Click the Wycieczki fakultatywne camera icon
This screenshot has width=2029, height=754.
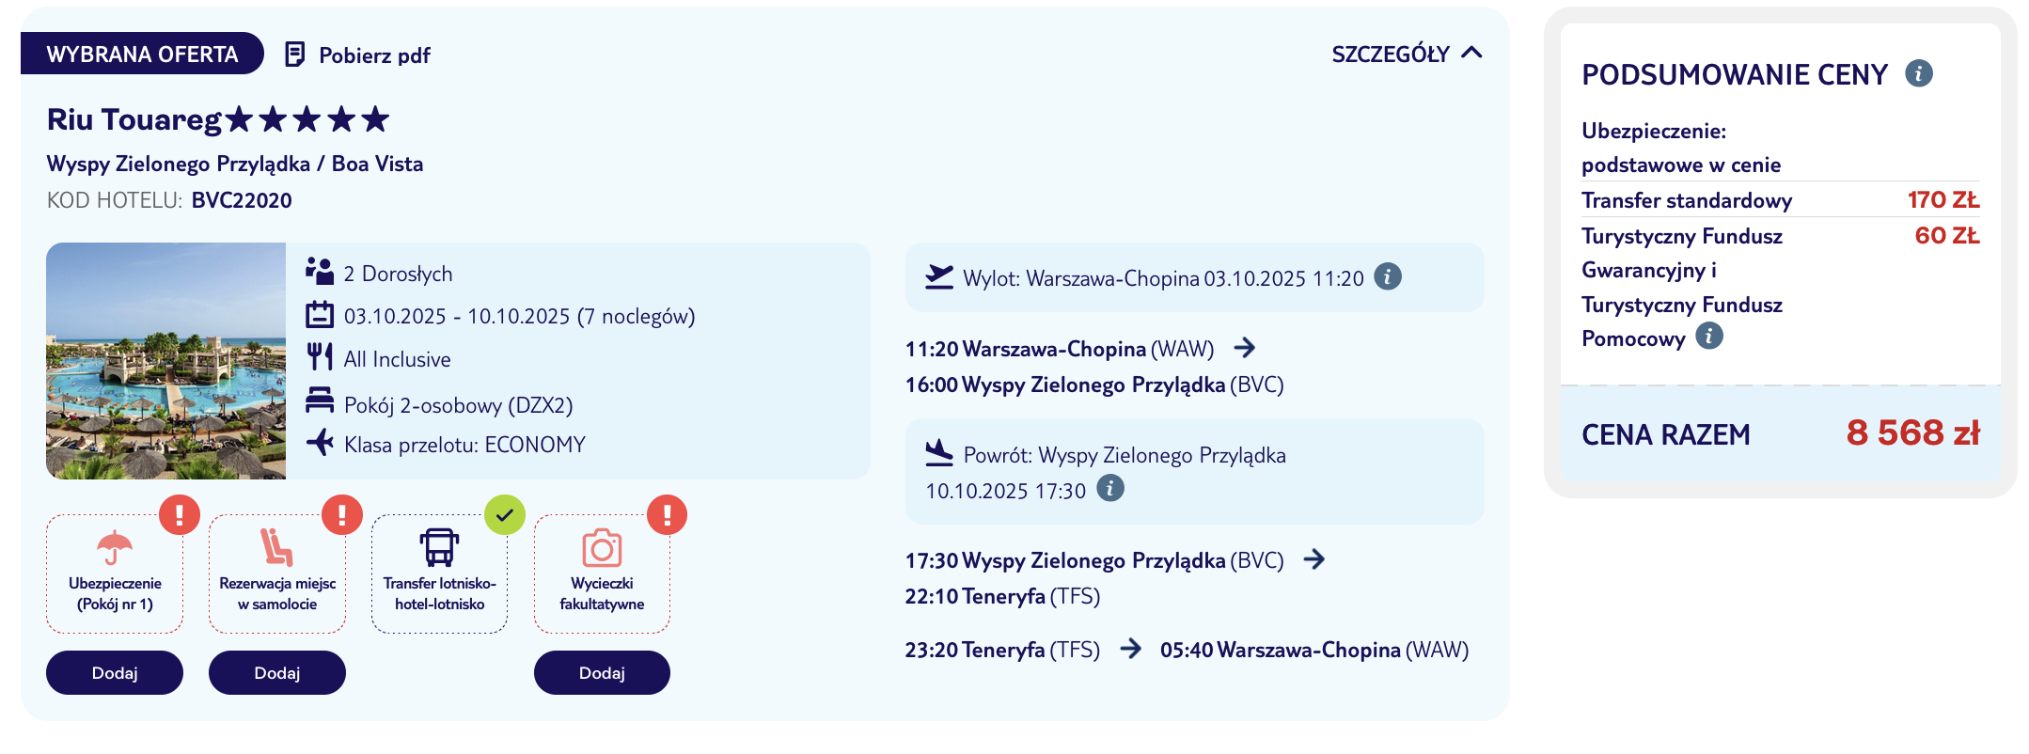click(x=602, y=548)
